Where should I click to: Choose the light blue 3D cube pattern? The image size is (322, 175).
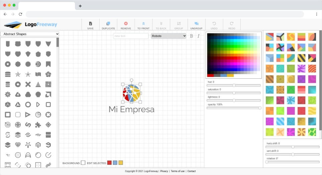coord(270,58)
